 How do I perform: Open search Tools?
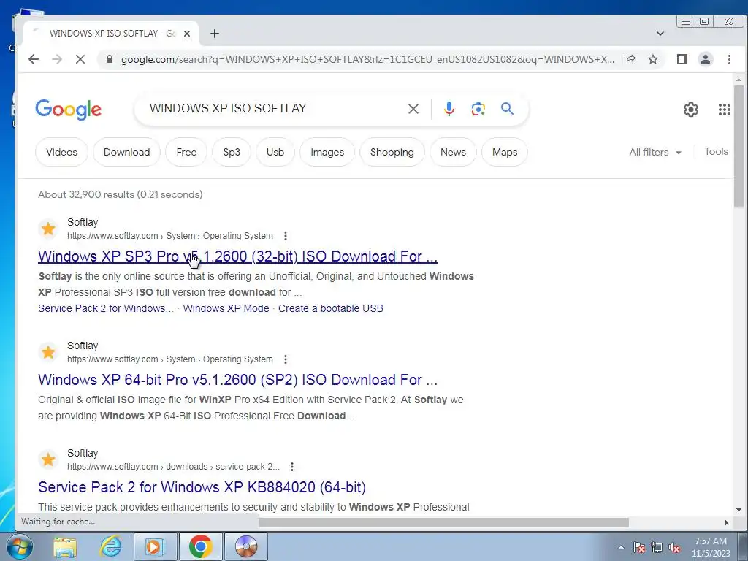716,151
